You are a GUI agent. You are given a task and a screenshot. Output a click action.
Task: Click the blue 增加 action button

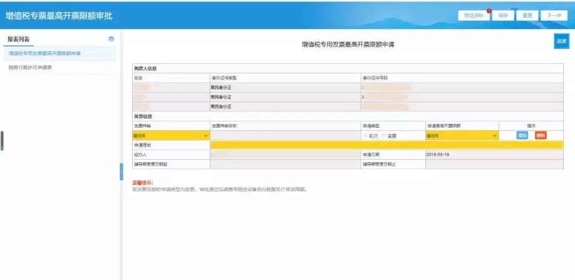[522, 136]
